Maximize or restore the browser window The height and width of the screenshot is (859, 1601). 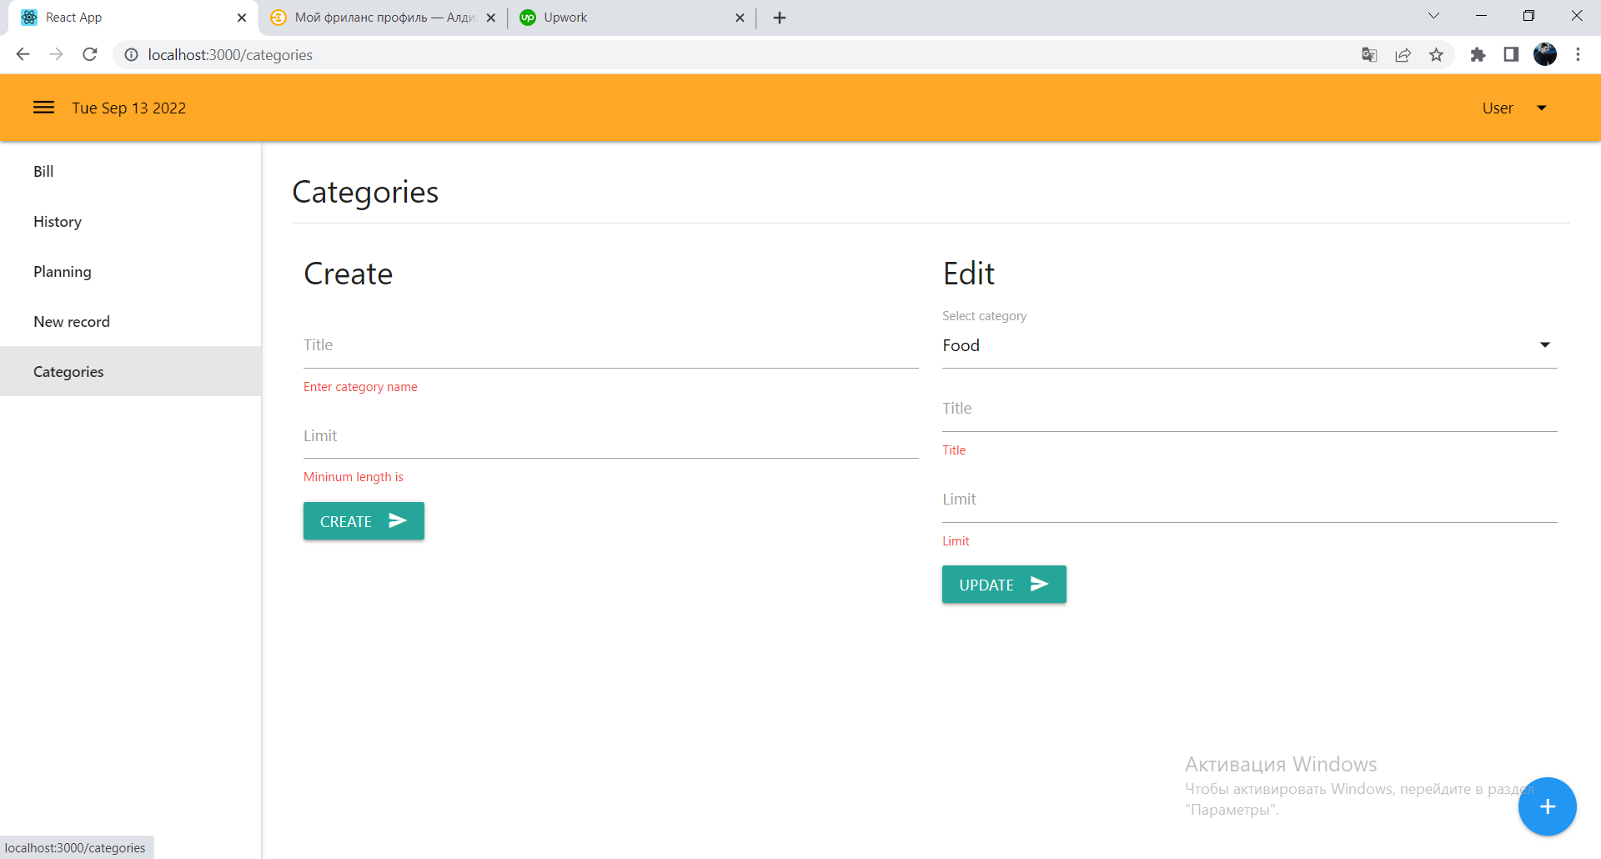1528,16
